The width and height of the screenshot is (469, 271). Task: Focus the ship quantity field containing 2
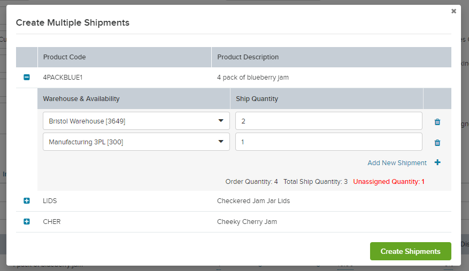coord(328,121)
